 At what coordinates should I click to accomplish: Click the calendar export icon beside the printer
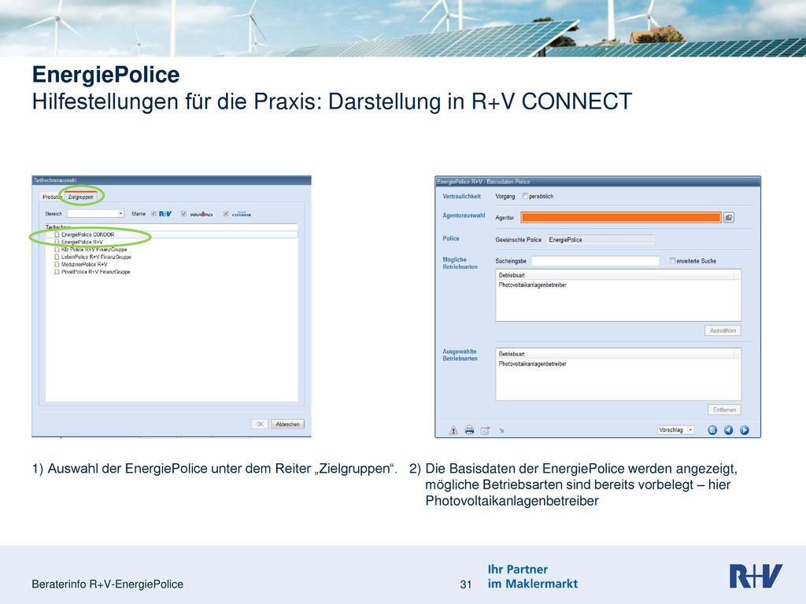(485, 430)
